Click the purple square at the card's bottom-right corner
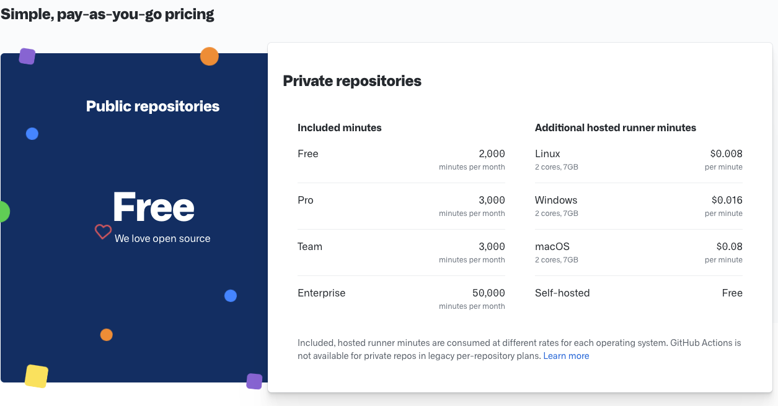The image size is (778, 406). [x=254, y=381]
